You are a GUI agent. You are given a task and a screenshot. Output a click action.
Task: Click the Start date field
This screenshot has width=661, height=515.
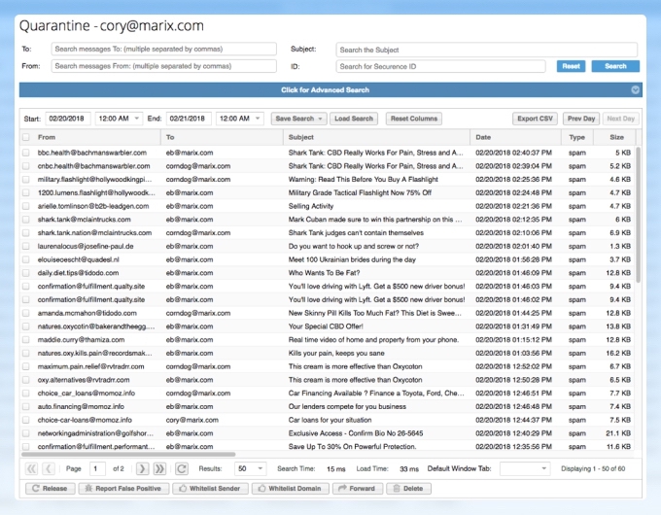(68, 119)
